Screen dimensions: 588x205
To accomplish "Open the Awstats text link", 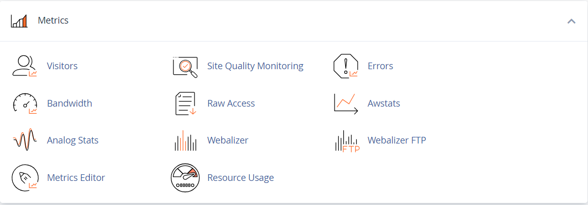I will (384, 103).
